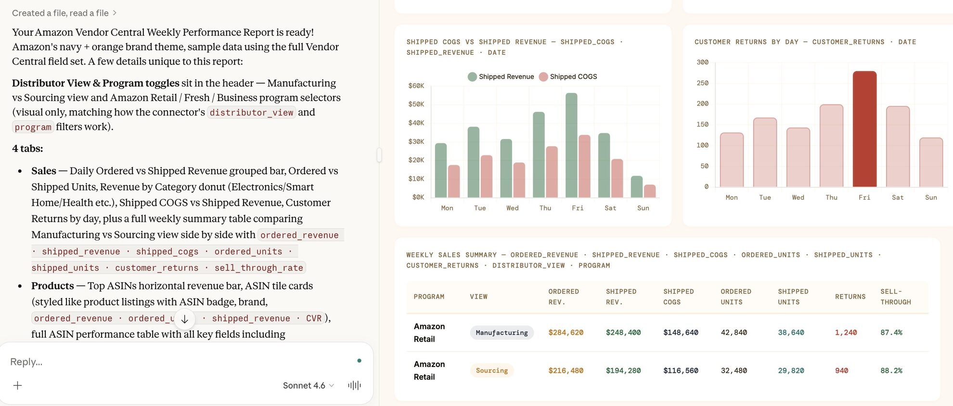Click the green Fri Shipped Revenue bar
Image resolution: width=953 pixels, height=406 pixels.
click(571, 145)
